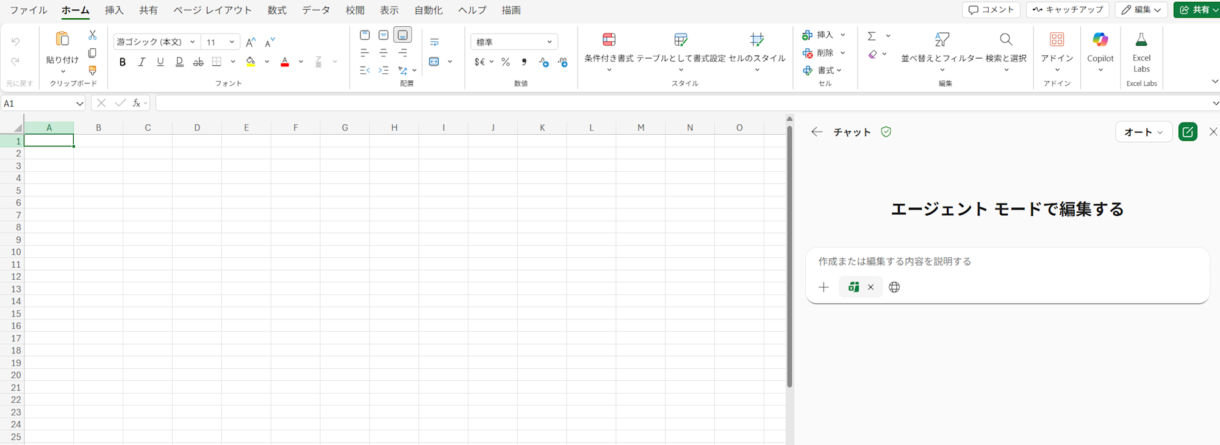The width and height of the screenshot is (1220, 445).
Task: Toggle top vertical alignment
Action: pos(365,35)
